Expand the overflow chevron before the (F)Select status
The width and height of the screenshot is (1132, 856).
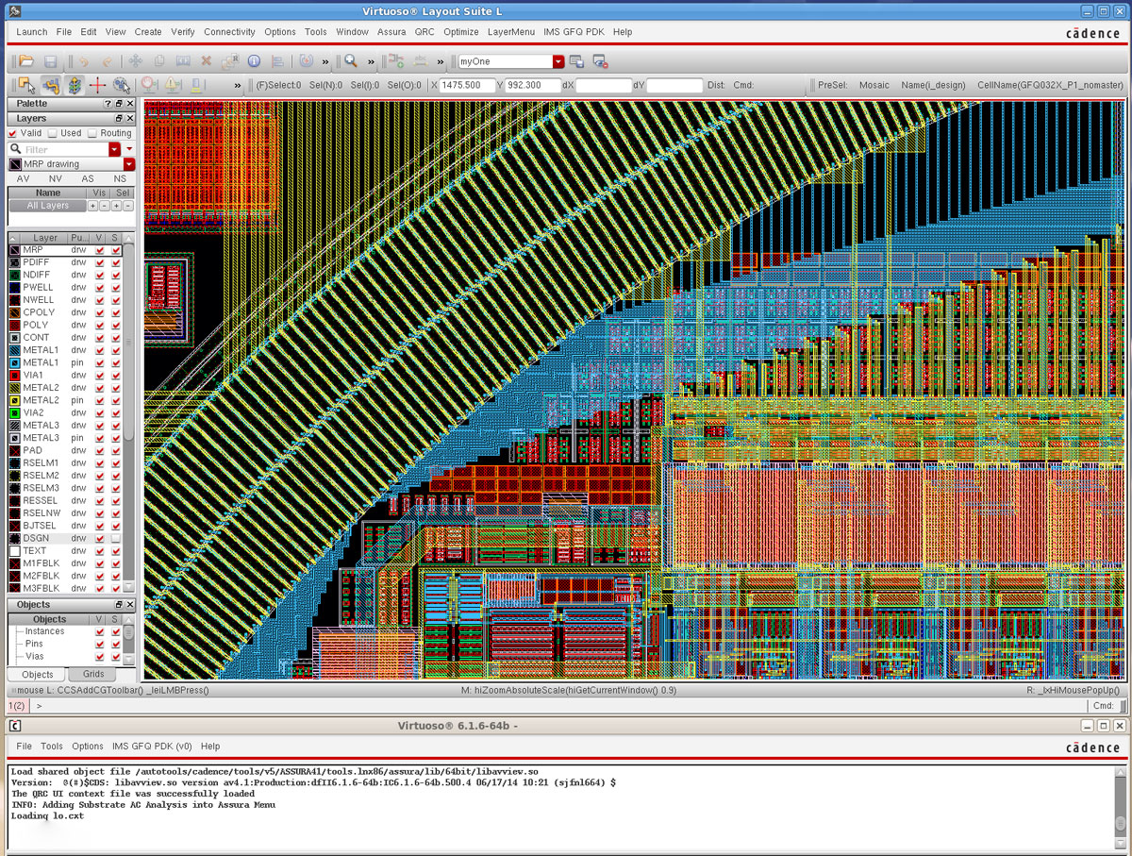click(x=238, y=85)
